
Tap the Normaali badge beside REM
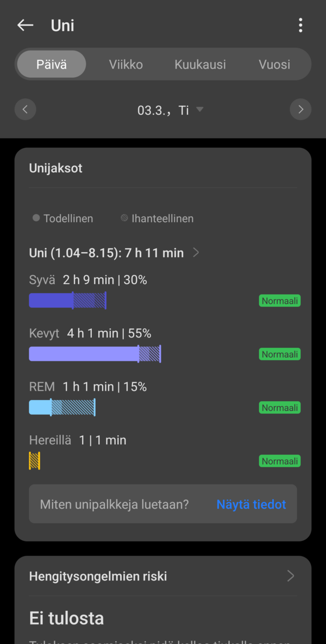pyautogui.click(x=279, y=408)
